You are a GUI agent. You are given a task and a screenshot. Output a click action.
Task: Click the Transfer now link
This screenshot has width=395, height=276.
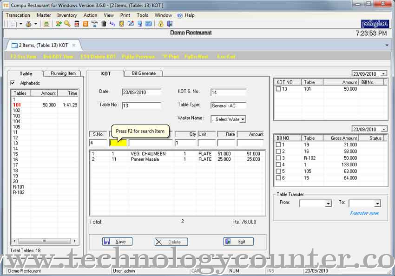[x=364, y=213]
